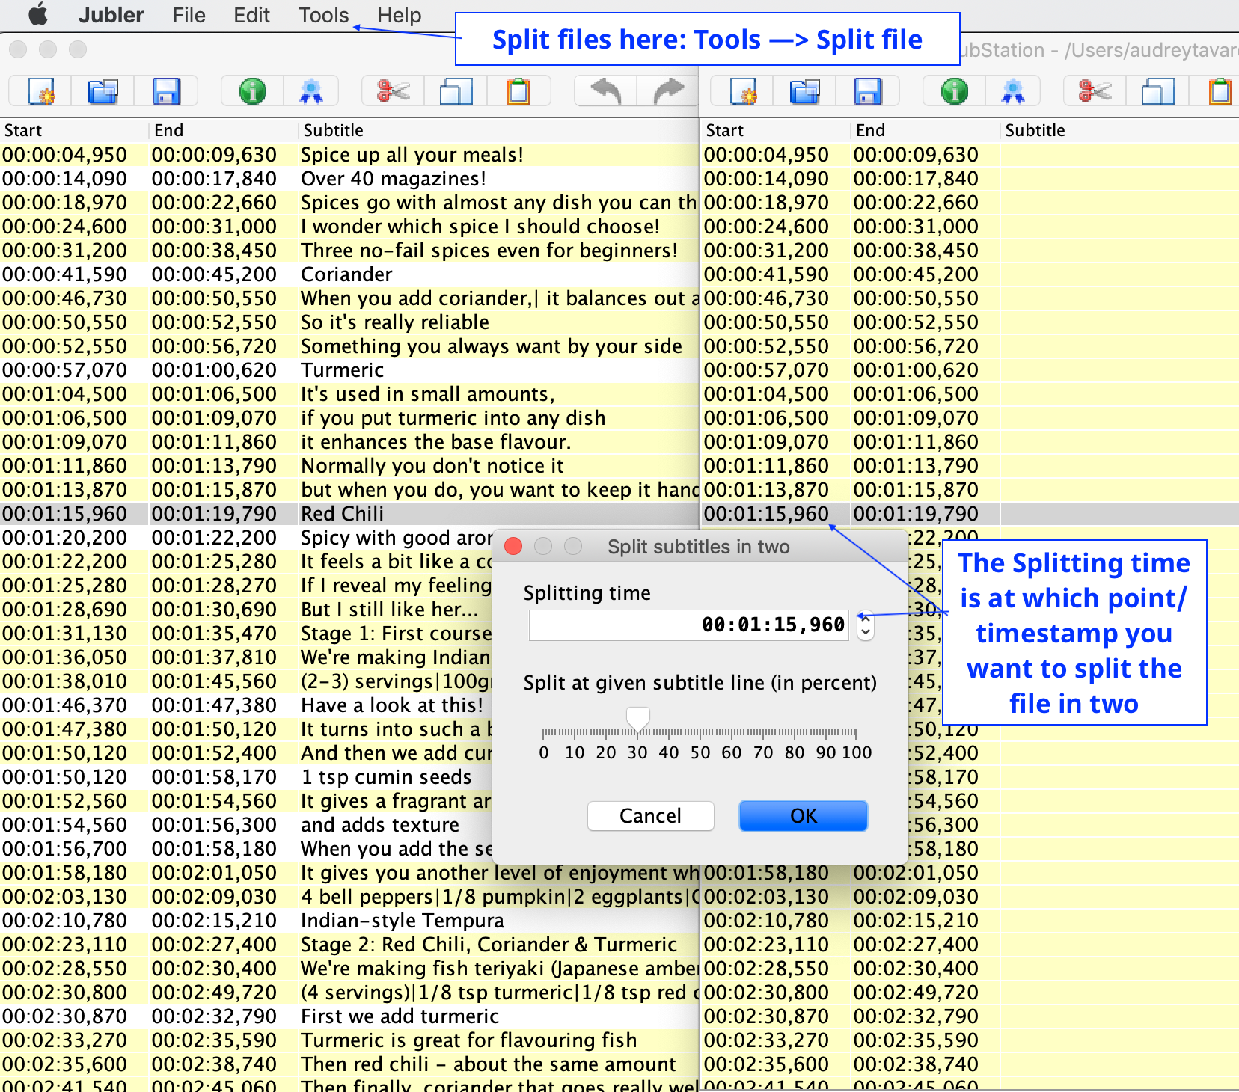The height and width of the screenshot is (1092, 1239).
Task: Click the blue figure icon in right toolbar
Action: [1013, 91]
